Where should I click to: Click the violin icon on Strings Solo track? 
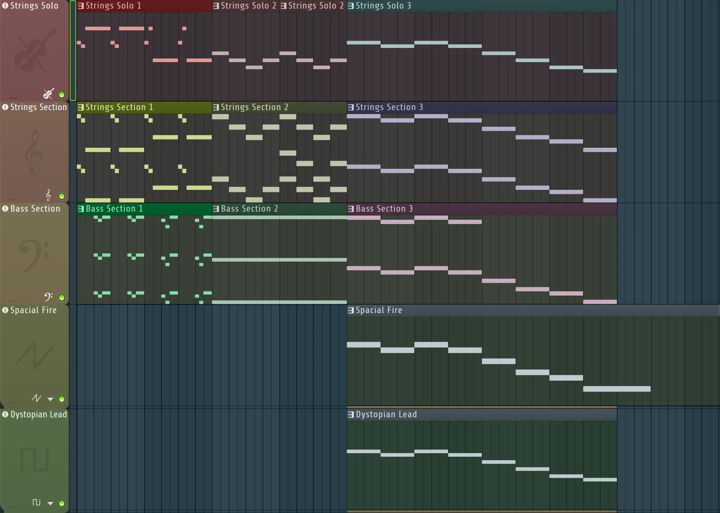tap(48, 94)
